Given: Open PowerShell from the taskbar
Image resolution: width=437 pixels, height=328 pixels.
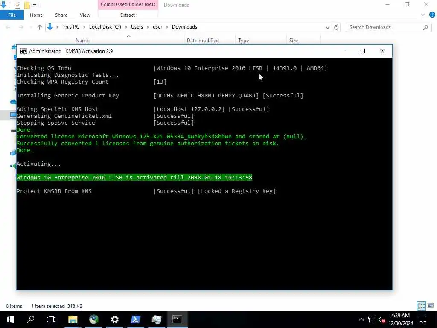Looking at the screenshot, I should [135, 319].
